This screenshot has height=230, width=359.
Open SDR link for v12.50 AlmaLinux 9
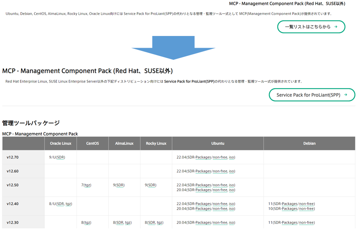120,185
